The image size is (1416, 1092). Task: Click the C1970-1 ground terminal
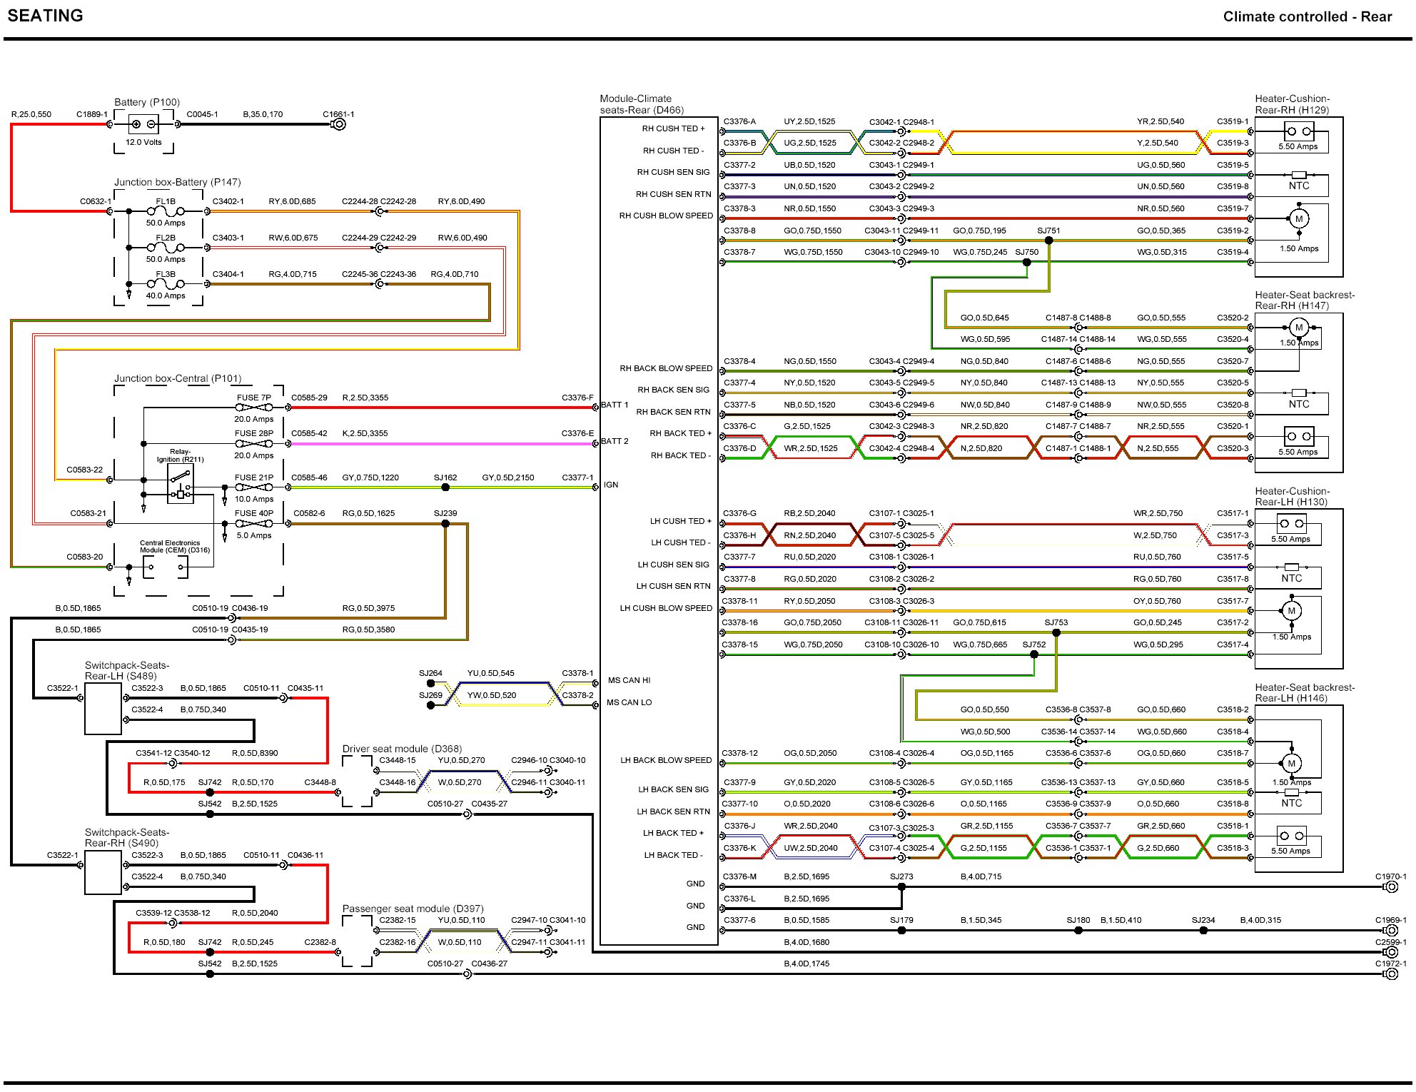pyautogui.click(x=1390, y=887)
